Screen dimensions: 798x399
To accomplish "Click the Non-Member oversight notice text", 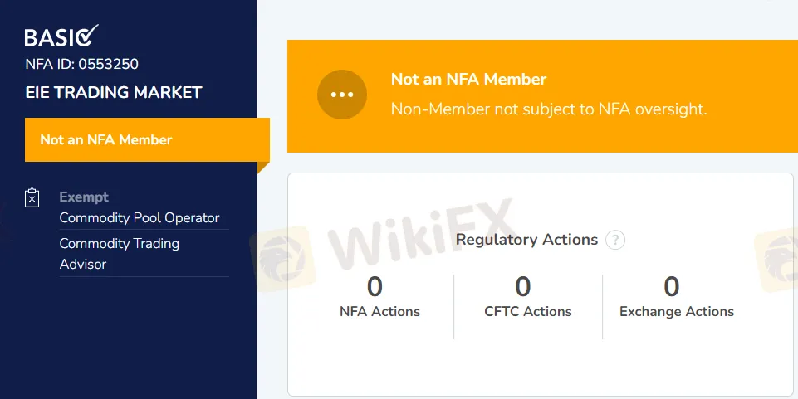I will click(549, 109).
